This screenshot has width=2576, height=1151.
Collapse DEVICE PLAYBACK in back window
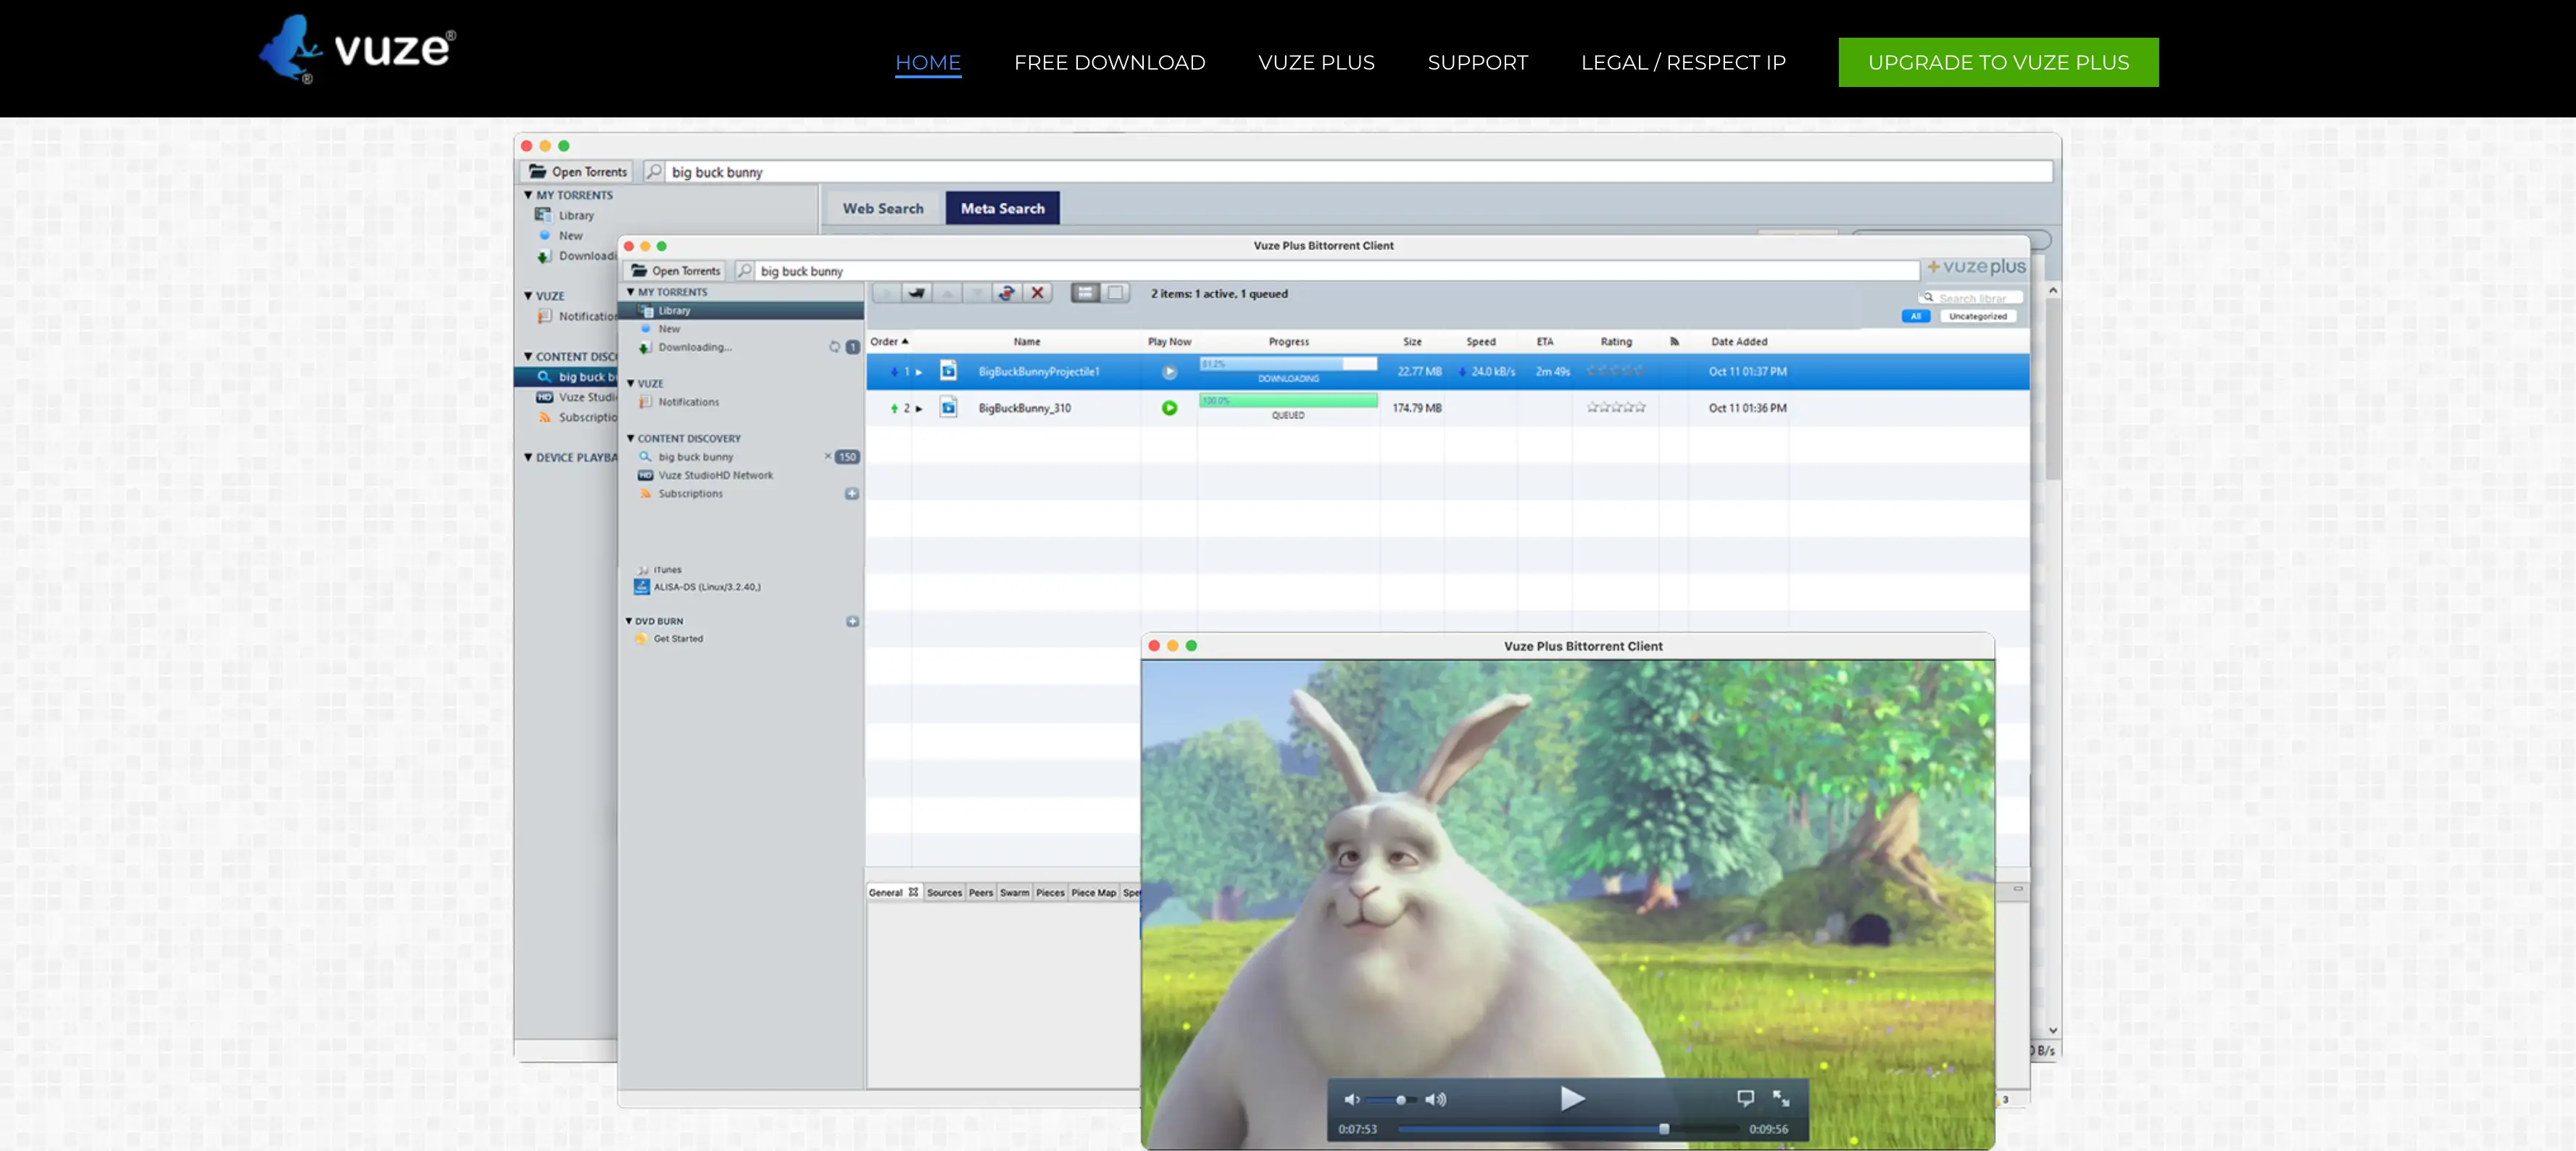tap(528, 457)
